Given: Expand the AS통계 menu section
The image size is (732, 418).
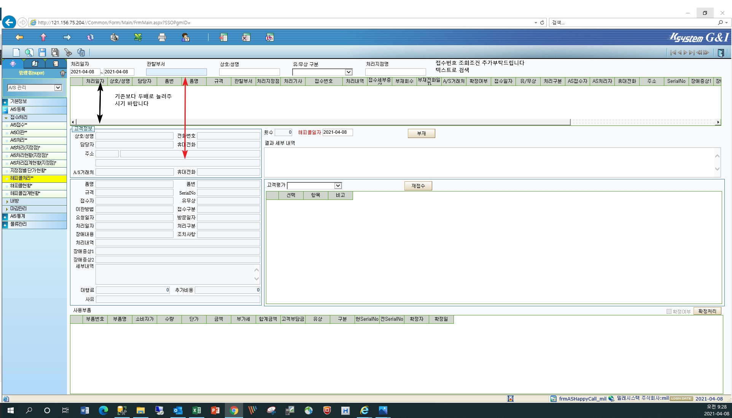Looking at the screenshot, I should [x=5, y=217].
